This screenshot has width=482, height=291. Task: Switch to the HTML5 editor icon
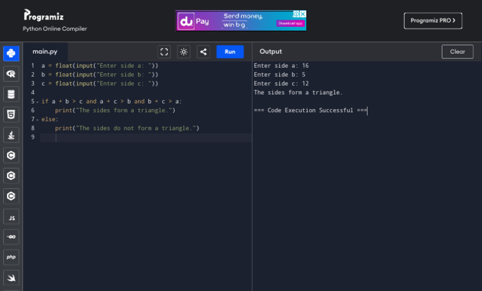(11, 115)
